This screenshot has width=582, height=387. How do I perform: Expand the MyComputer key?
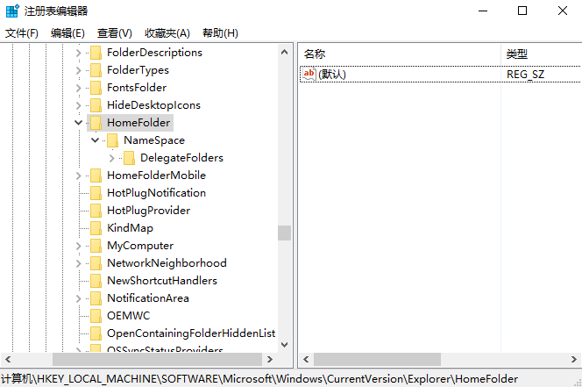pyautogui.click(x=78, y=246)
